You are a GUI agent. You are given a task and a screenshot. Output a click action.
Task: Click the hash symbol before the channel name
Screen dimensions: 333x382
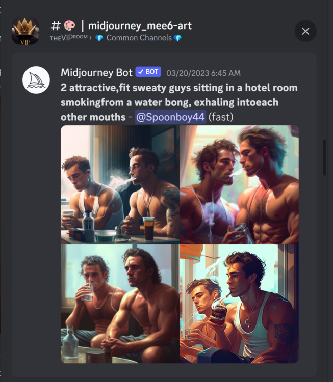[56, 25]
